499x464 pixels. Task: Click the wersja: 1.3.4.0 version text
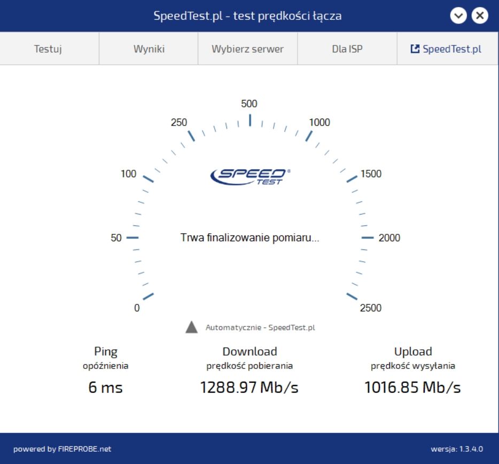(457, 449)
